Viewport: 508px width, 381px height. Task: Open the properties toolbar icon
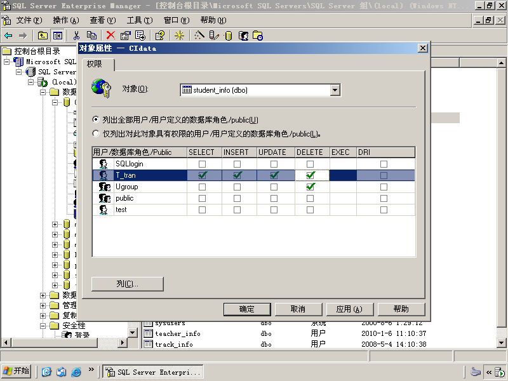[125, 36]
